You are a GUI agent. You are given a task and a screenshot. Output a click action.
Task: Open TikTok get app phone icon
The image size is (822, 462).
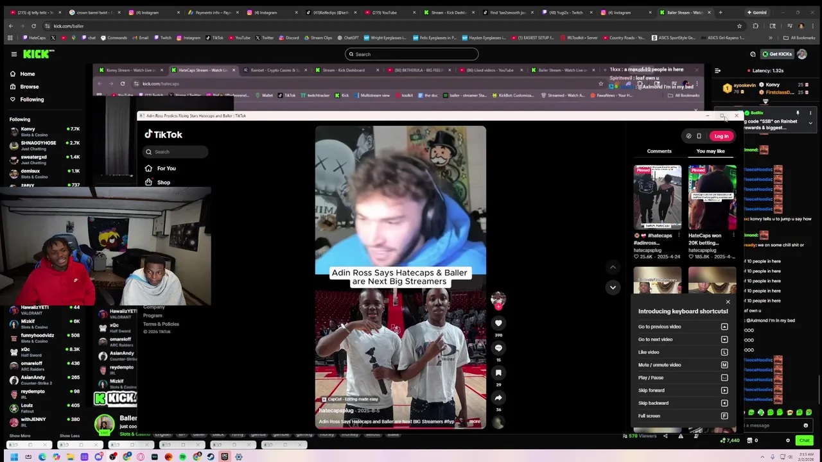[x=699, y=136]
